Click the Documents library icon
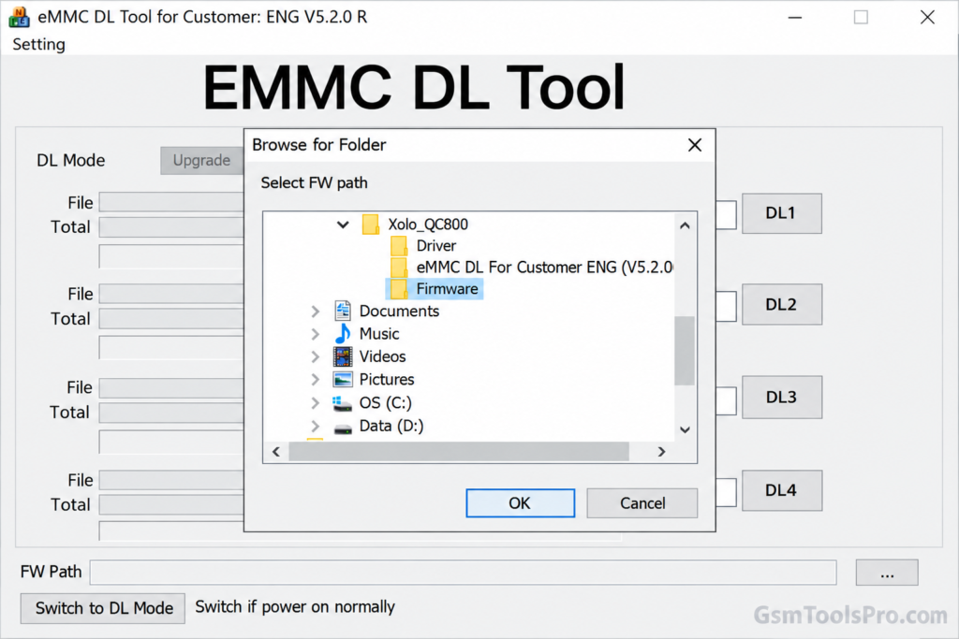959x639 pixels. pyautogui.click(x=343, y=311)
